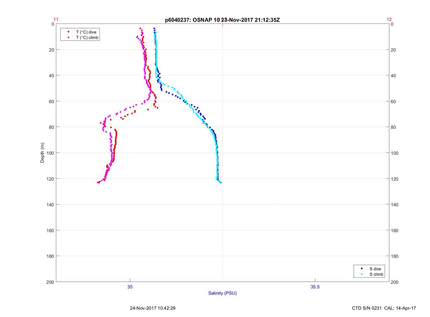Click the 80 tick on left depth axis
Viewport: 430px width, 317px height.
pyautogui.click(x=52, y=127)
